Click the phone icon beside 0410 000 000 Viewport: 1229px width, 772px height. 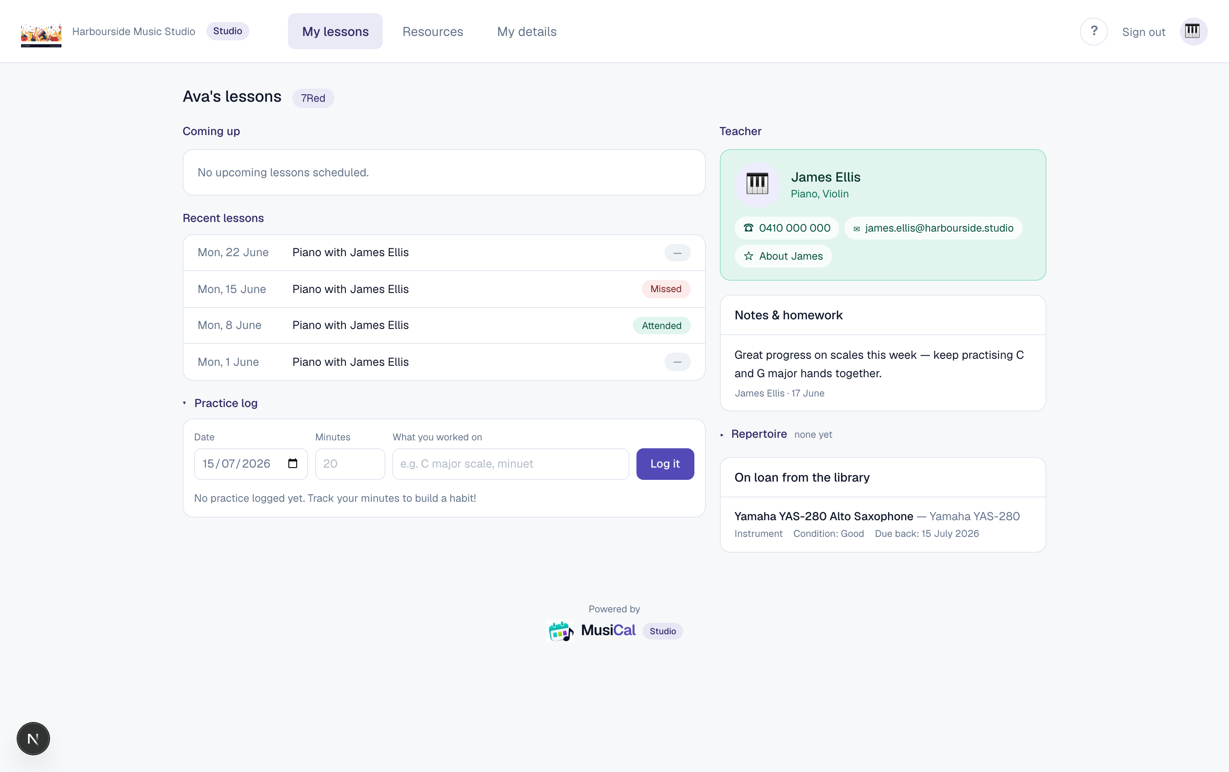click(x=748, y=228)
